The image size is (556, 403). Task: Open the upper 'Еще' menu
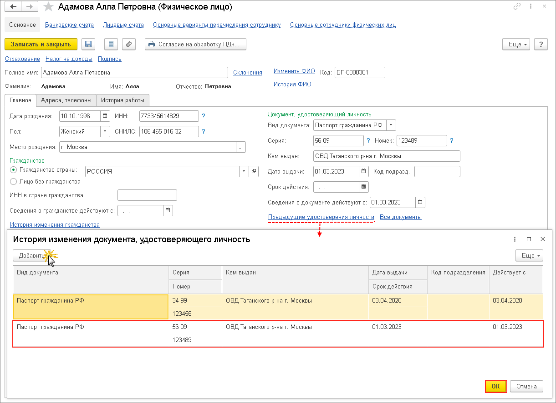516,44
